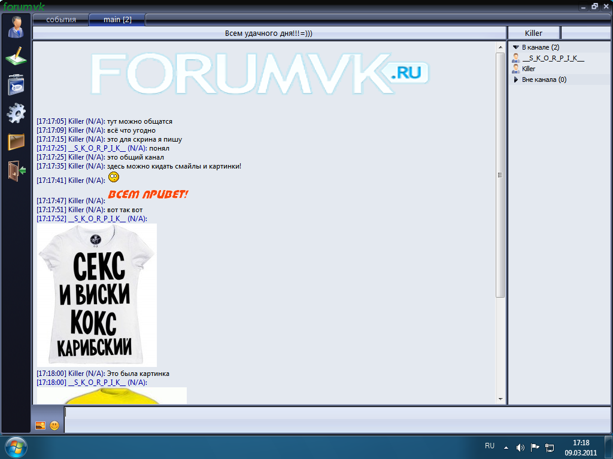Click message 'понял' from __S_K_O_R_P_I_K__

click(159, 148)
